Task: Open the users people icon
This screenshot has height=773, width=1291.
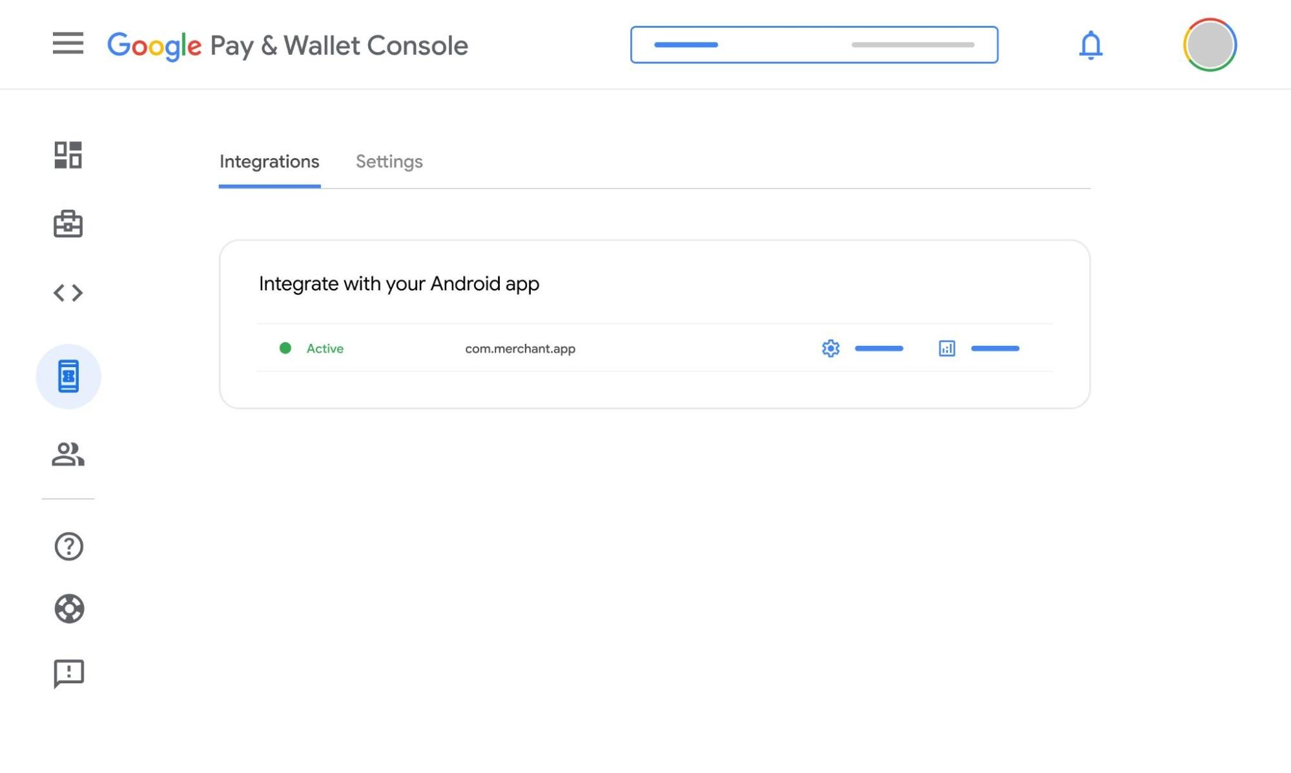Action: [68, 454]
